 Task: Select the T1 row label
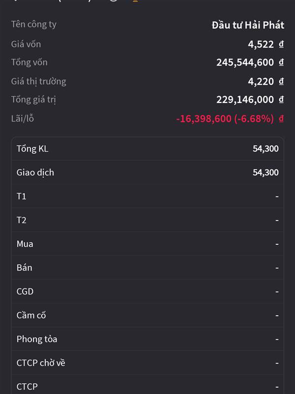coord(22,197)
